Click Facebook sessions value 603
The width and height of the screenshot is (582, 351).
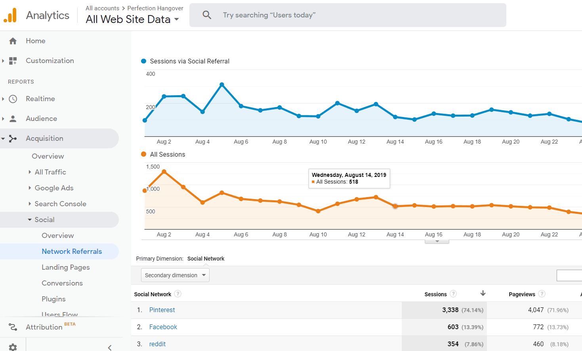[453, 327]
